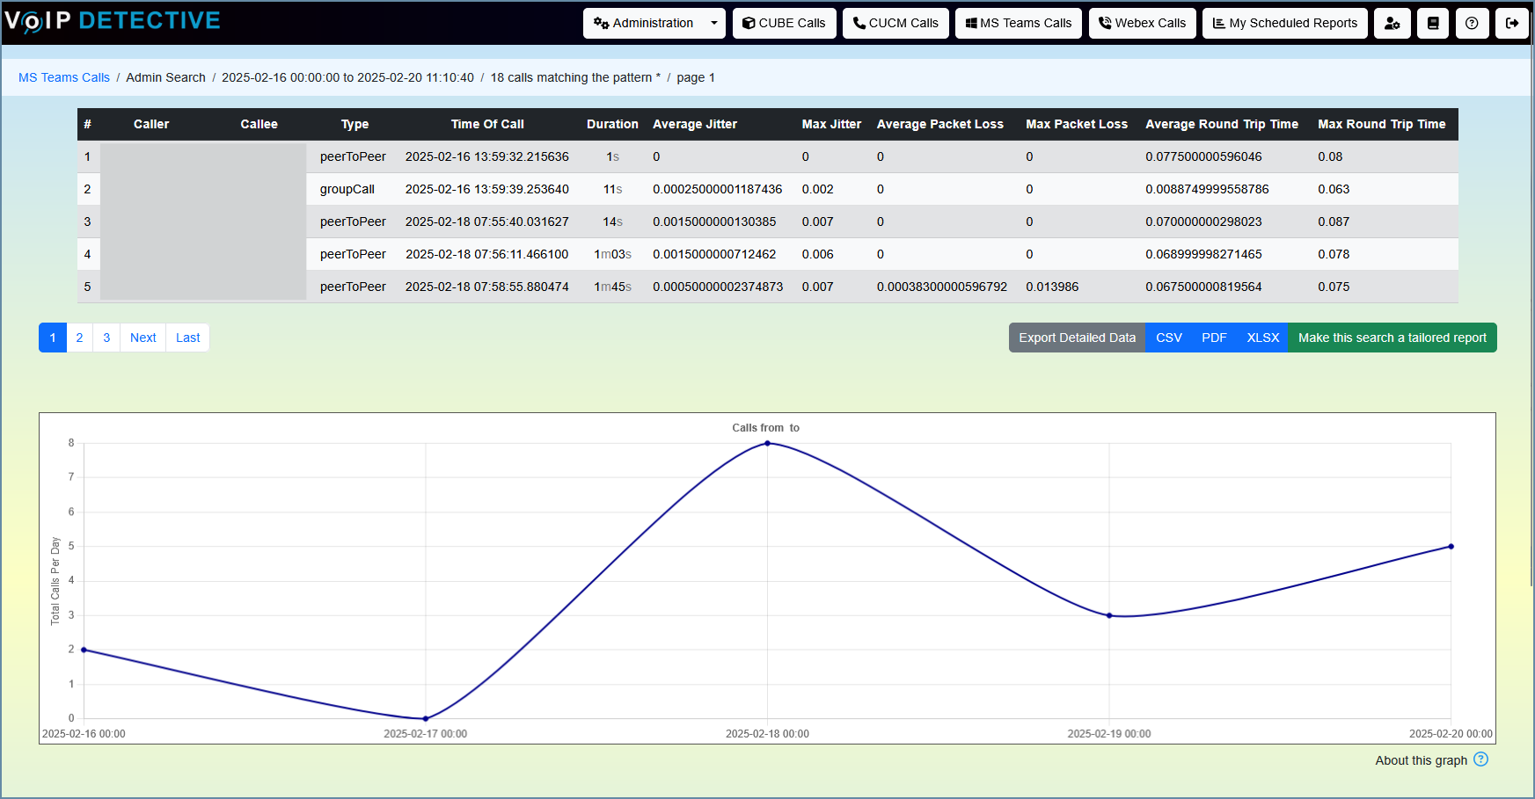Click round trip time 0.0088749999558786
Screen dimensions: 1535x799
click(1207, 189)
